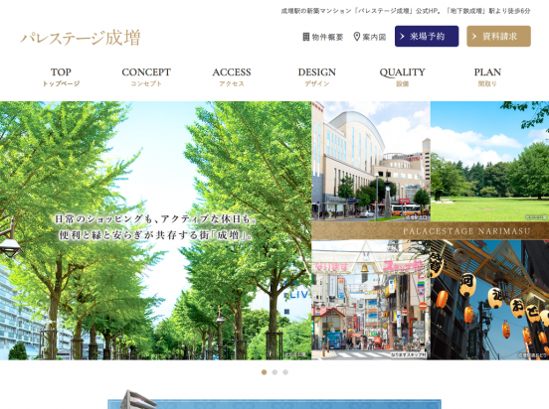
Task: Open the DESIGN menu item
Action: pos(317,77)
